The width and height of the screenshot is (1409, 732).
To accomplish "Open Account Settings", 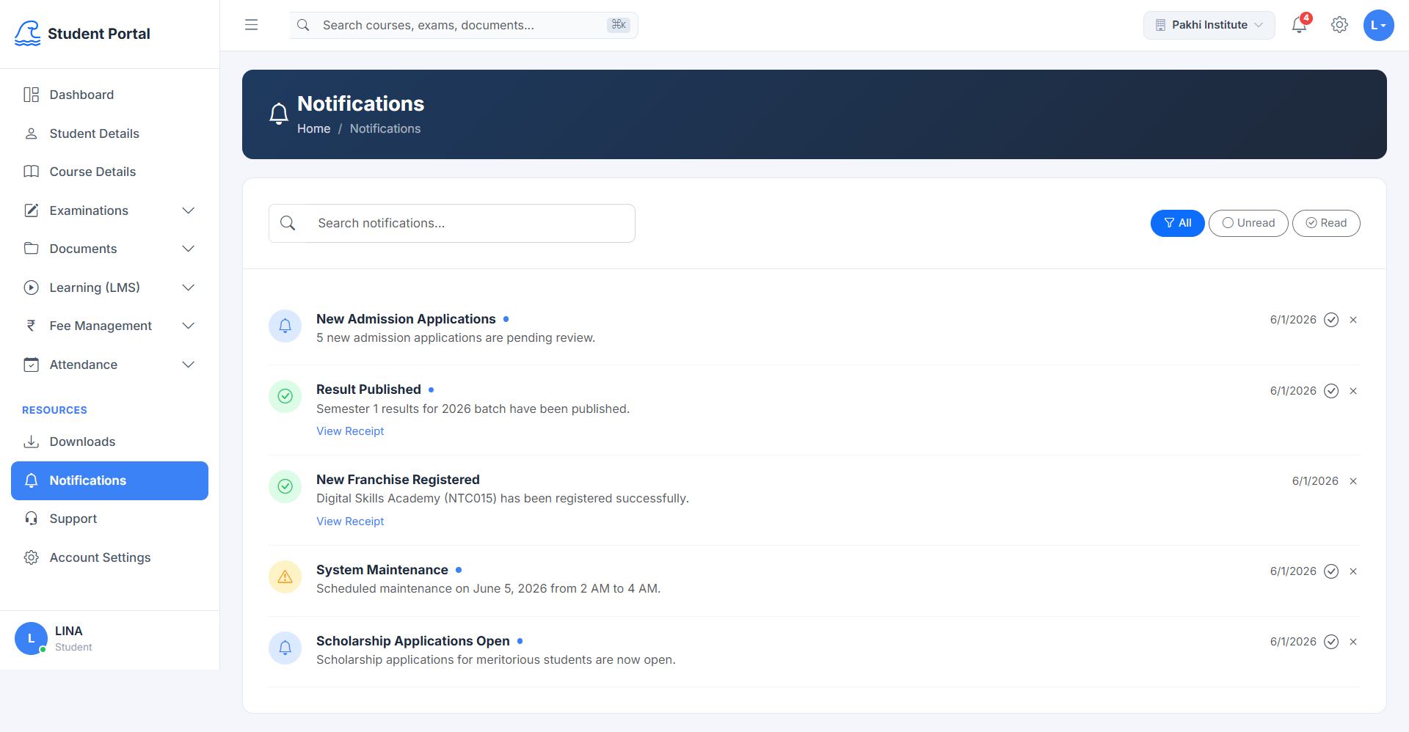I will point(109,557).
